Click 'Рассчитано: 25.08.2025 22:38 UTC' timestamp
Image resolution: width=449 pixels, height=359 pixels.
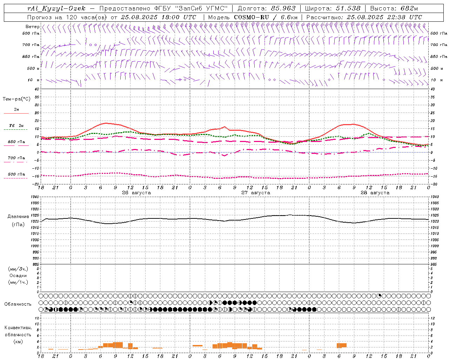coord(364,17)
